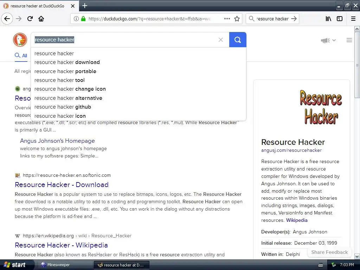The height and width of the screenshot is (270, 360).
Task: Toggle the browser sidebar view
Action: tap(340, 19)
